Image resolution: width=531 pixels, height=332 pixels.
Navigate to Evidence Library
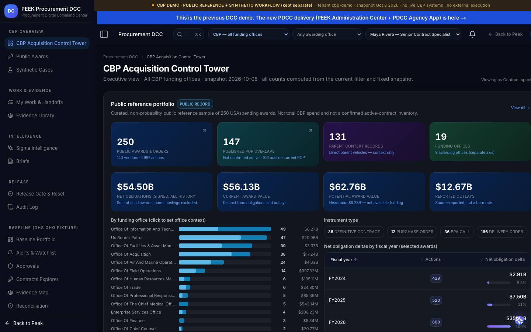(47, 115)
